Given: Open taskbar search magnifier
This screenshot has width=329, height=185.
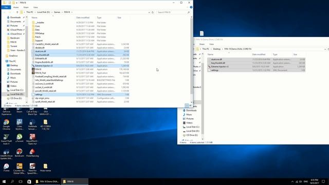Looking at the screenshot, I should pos(12,181).
